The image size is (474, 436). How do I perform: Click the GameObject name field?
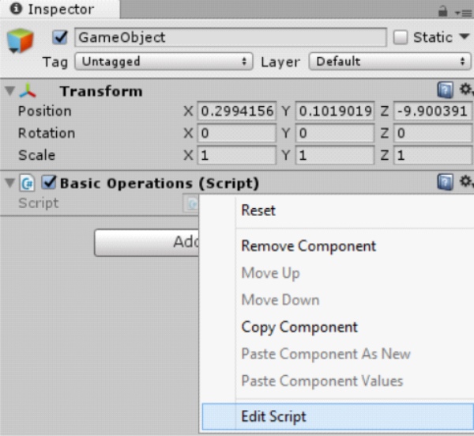point(231,37)
